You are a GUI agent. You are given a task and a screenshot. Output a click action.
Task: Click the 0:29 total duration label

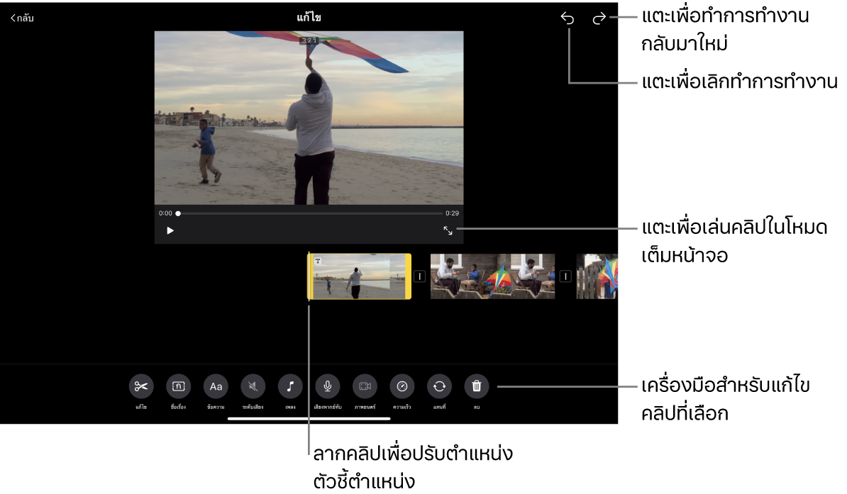click(x=452, y=213)
